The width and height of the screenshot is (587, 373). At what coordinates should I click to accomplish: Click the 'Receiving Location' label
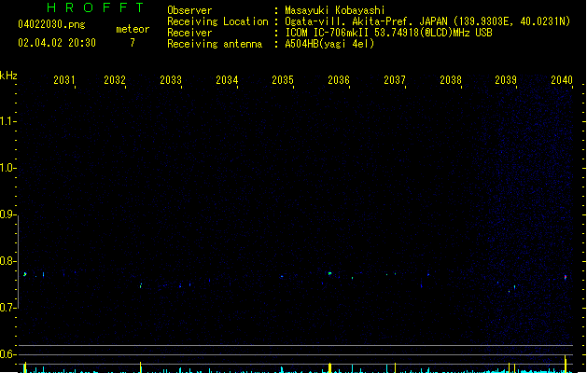[x=217, y=21]
